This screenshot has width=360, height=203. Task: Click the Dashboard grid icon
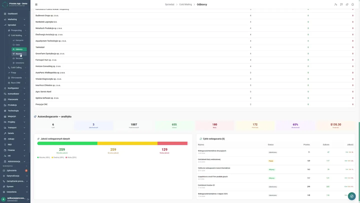5,14
